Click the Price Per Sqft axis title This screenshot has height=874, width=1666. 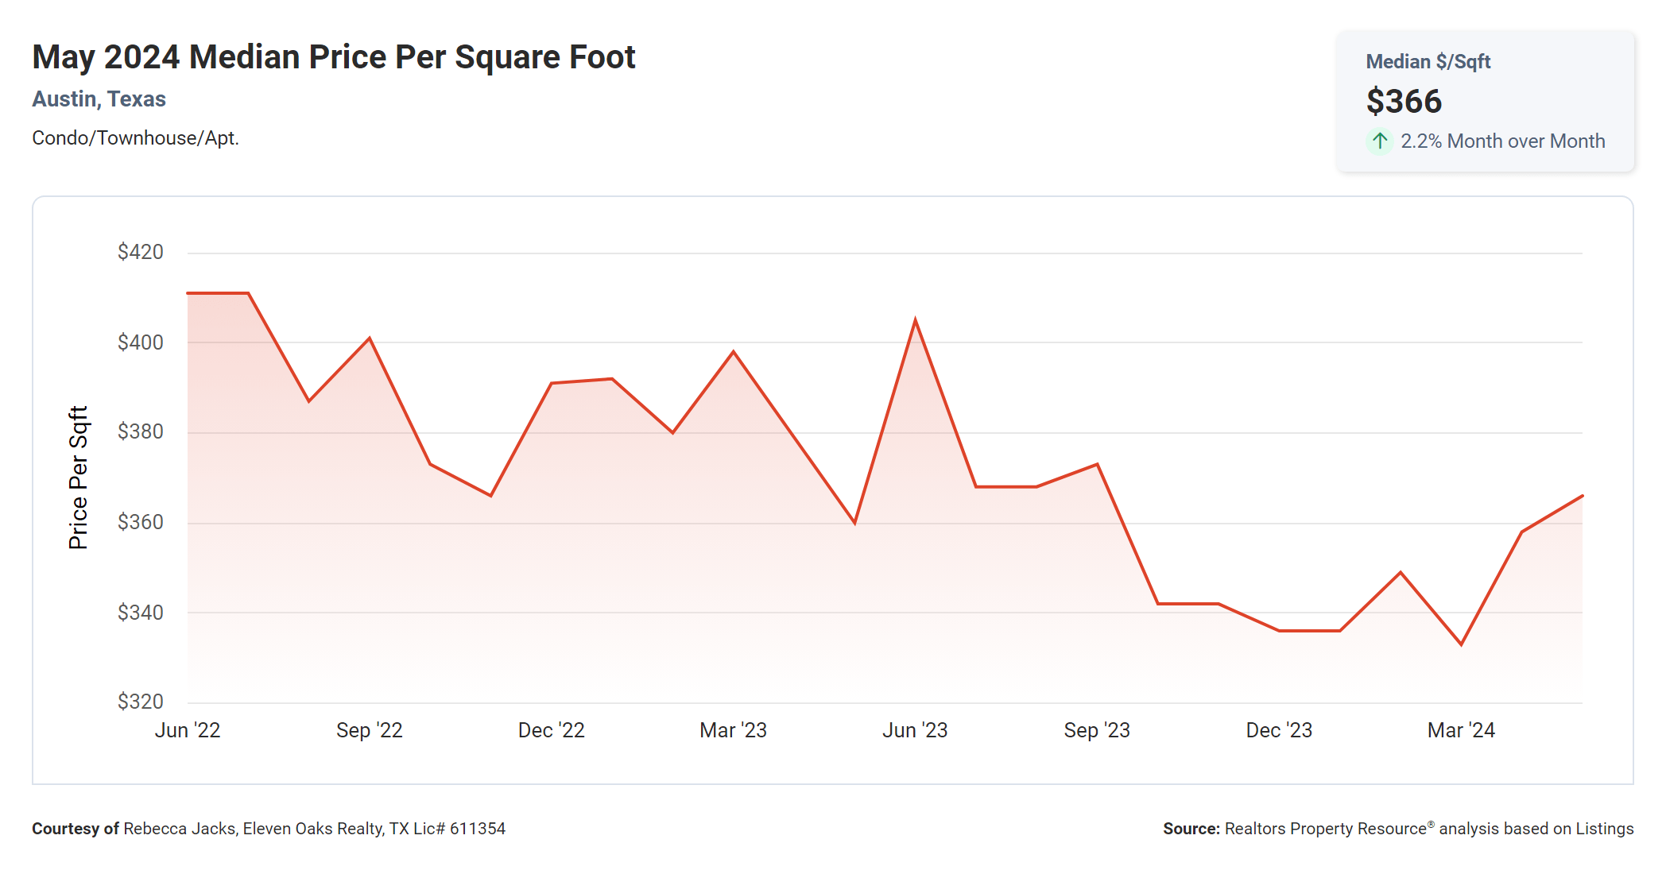click(78, 478)
